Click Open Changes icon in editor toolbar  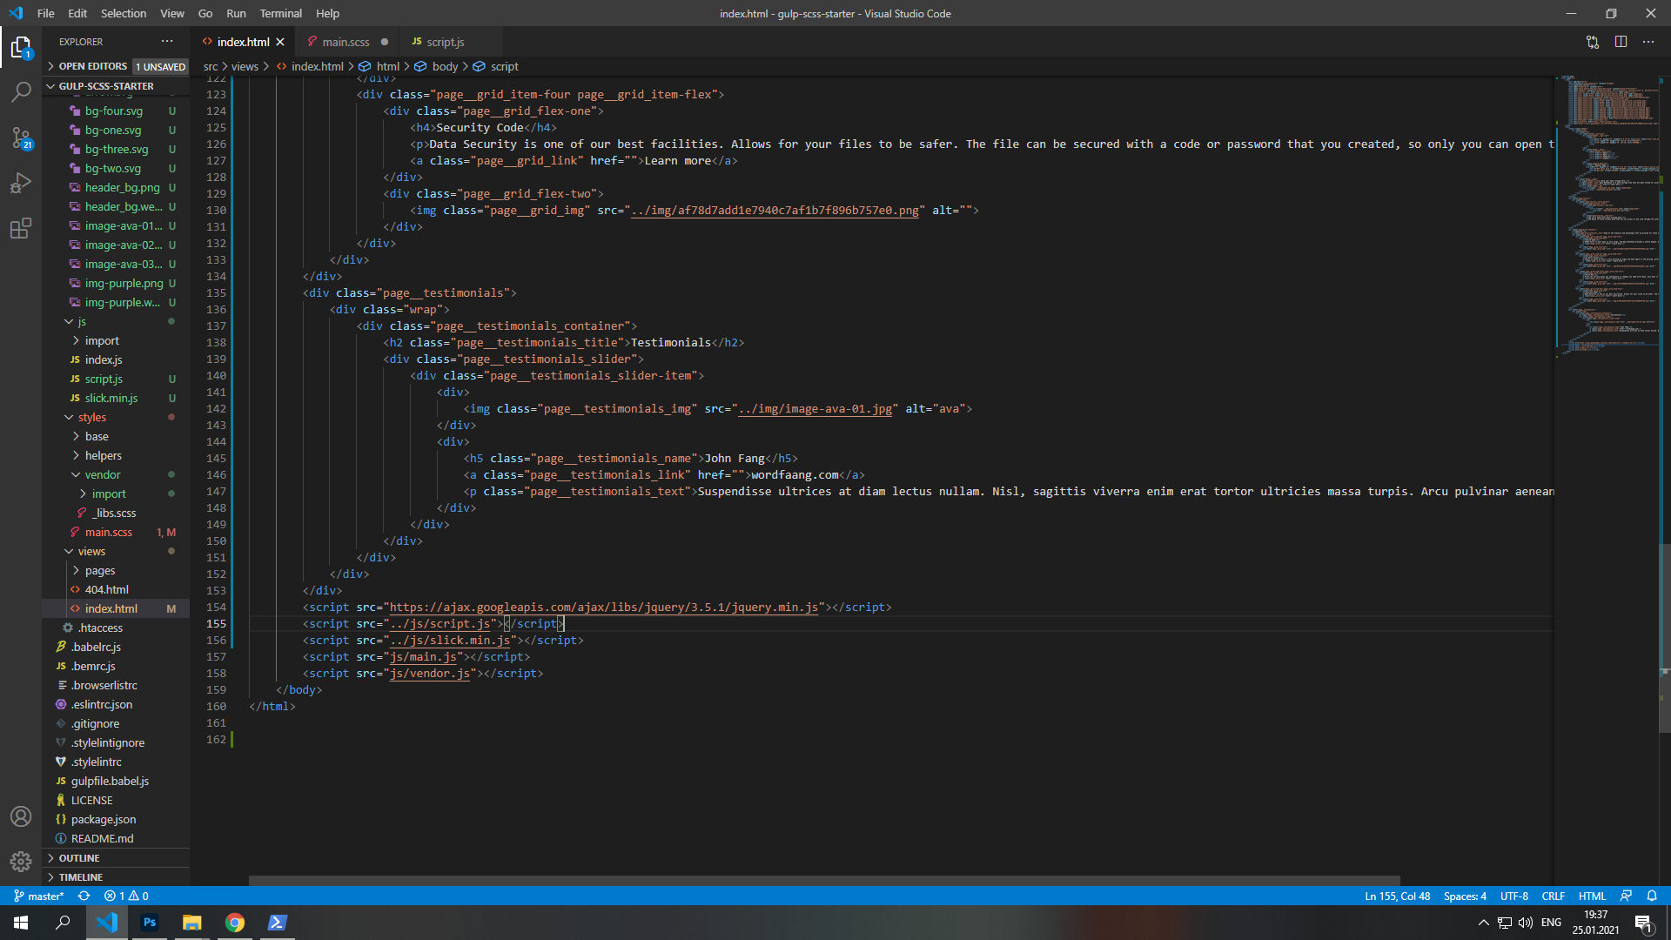coord(1593,42)
